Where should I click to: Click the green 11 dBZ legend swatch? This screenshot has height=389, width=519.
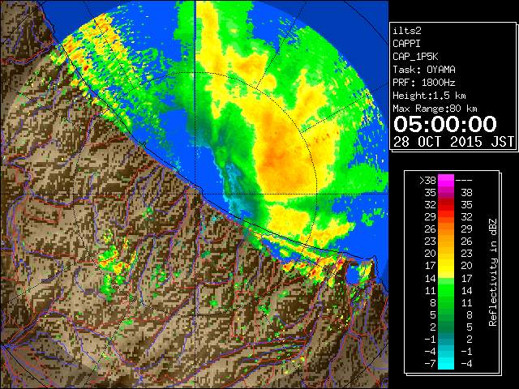[446, 290]
